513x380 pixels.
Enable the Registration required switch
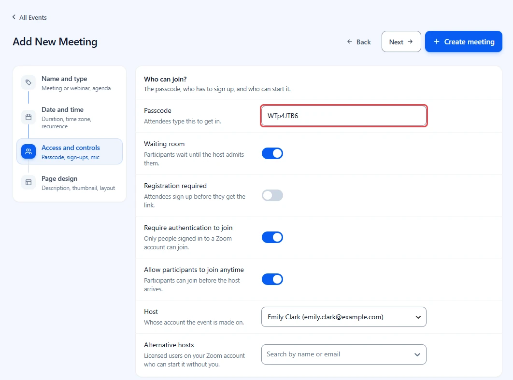pyautogui.click(x=272, y=195)
